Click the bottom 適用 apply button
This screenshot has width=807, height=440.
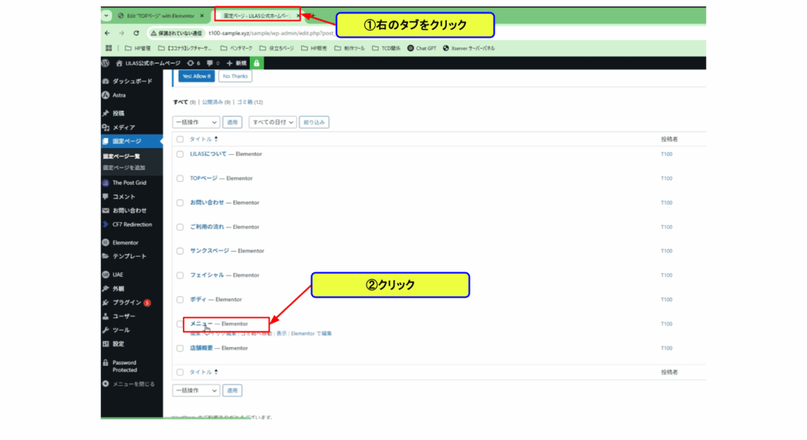click(x=232, y=390)
